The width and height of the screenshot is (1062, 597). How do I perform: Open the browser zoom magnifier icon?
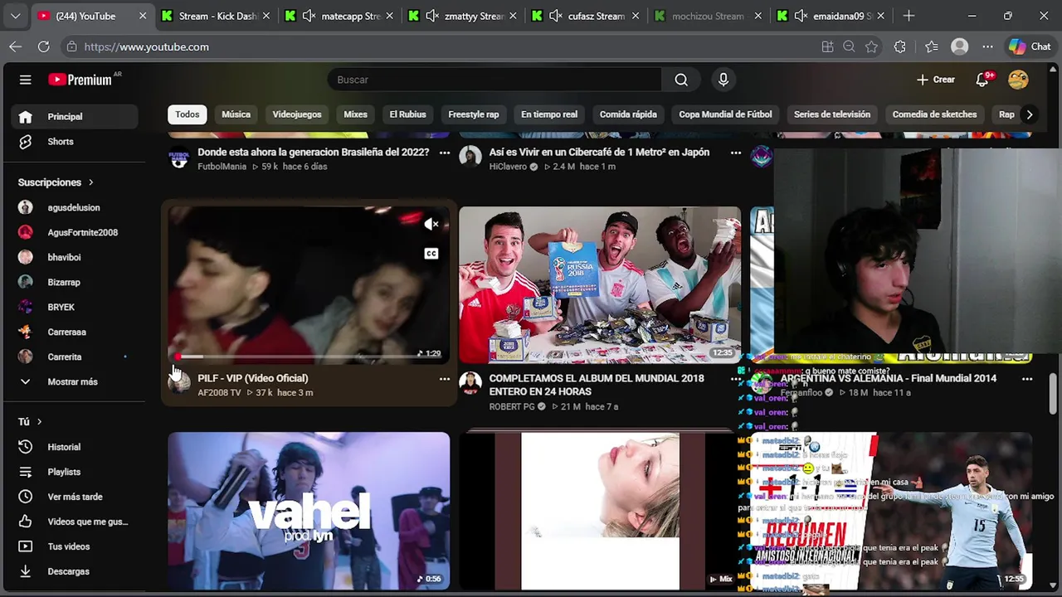click(849, 47)
